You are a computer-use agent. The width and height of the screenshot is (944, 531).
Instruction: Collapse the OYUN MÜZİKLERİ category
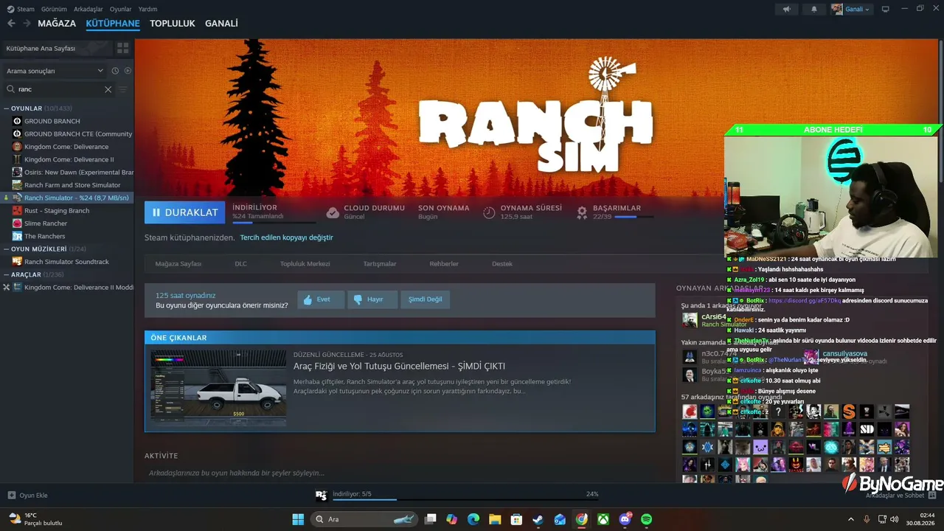click(7, 249)
